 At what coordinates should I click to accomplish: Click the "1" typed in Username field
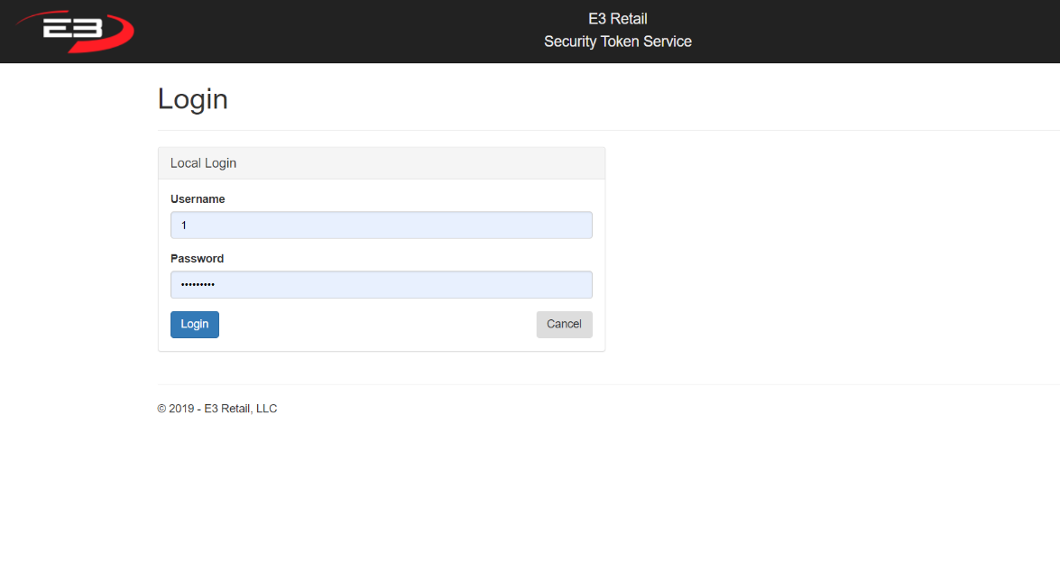tap(184, 226)
